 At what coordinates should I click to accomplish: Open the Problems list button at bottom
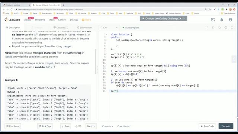pos(13,126)
